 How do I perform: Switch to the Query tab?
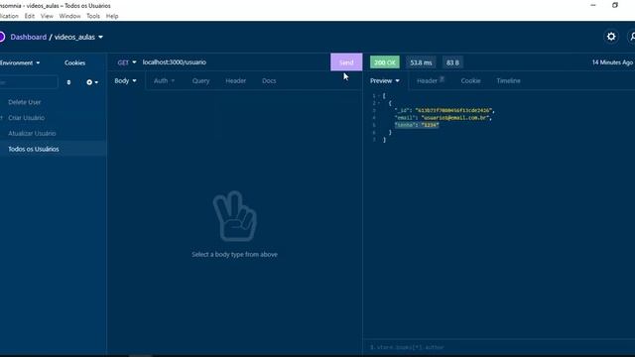200,80
